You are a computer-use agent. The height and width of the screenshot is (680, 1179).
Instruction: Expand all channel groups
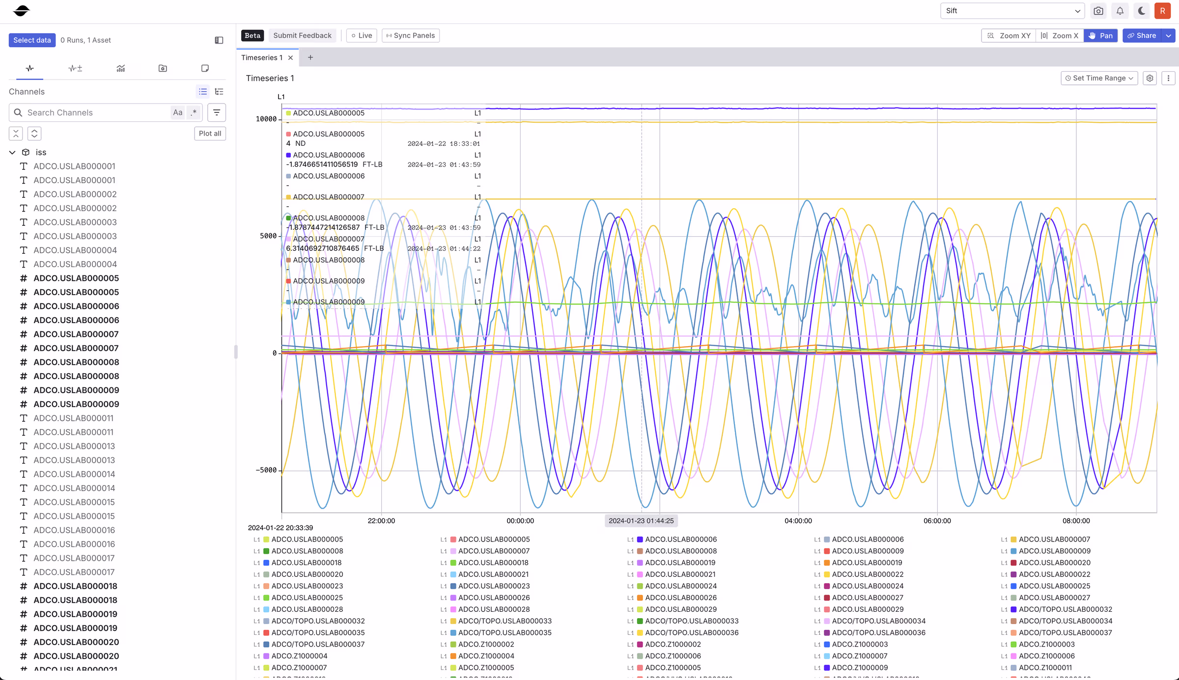[x=34, y=134]
